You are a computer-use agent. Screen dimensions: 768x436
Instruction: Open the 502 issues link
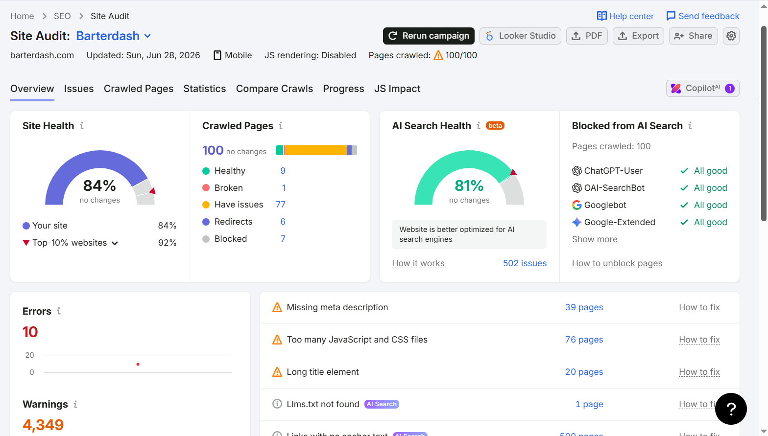525,263
